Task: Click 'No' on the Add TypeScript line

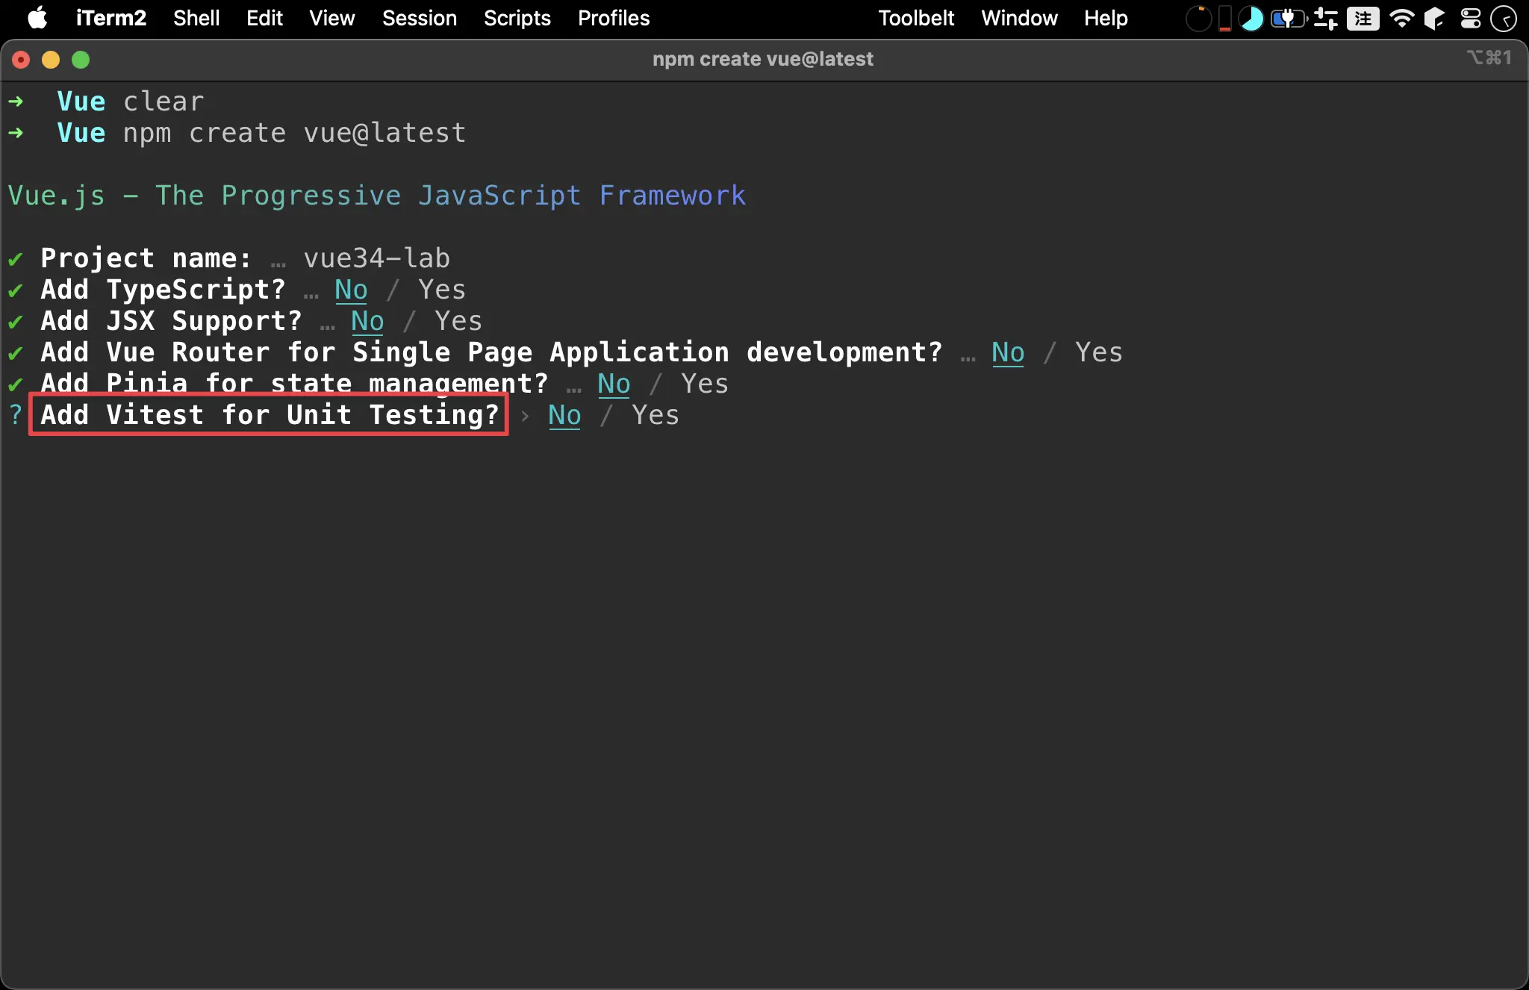Action: click(351, 290)
